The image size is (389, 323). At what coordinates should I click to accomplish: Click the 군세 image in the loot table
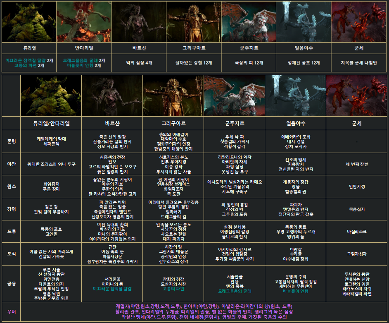356,96
